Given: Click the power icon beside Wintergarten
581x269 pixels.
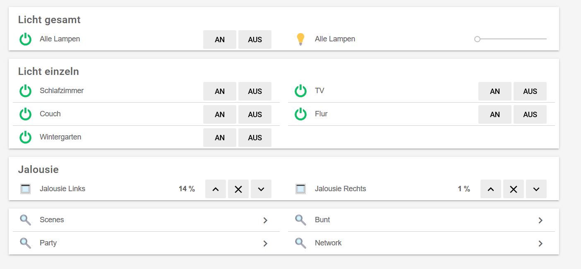Looking at the screenshot, I should (x=26, y=137).
